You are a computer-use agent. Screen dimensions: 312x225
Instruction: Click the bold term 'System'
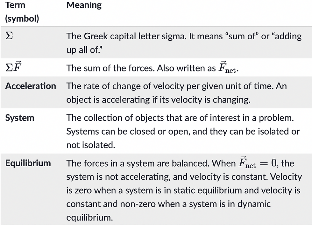click(20, 118)
